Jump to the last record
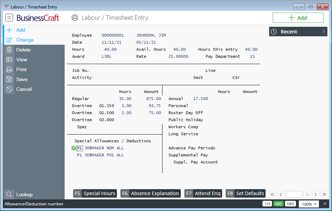Image resolution: width=332 pixels, height=211 pixels. tap(324, 194)
